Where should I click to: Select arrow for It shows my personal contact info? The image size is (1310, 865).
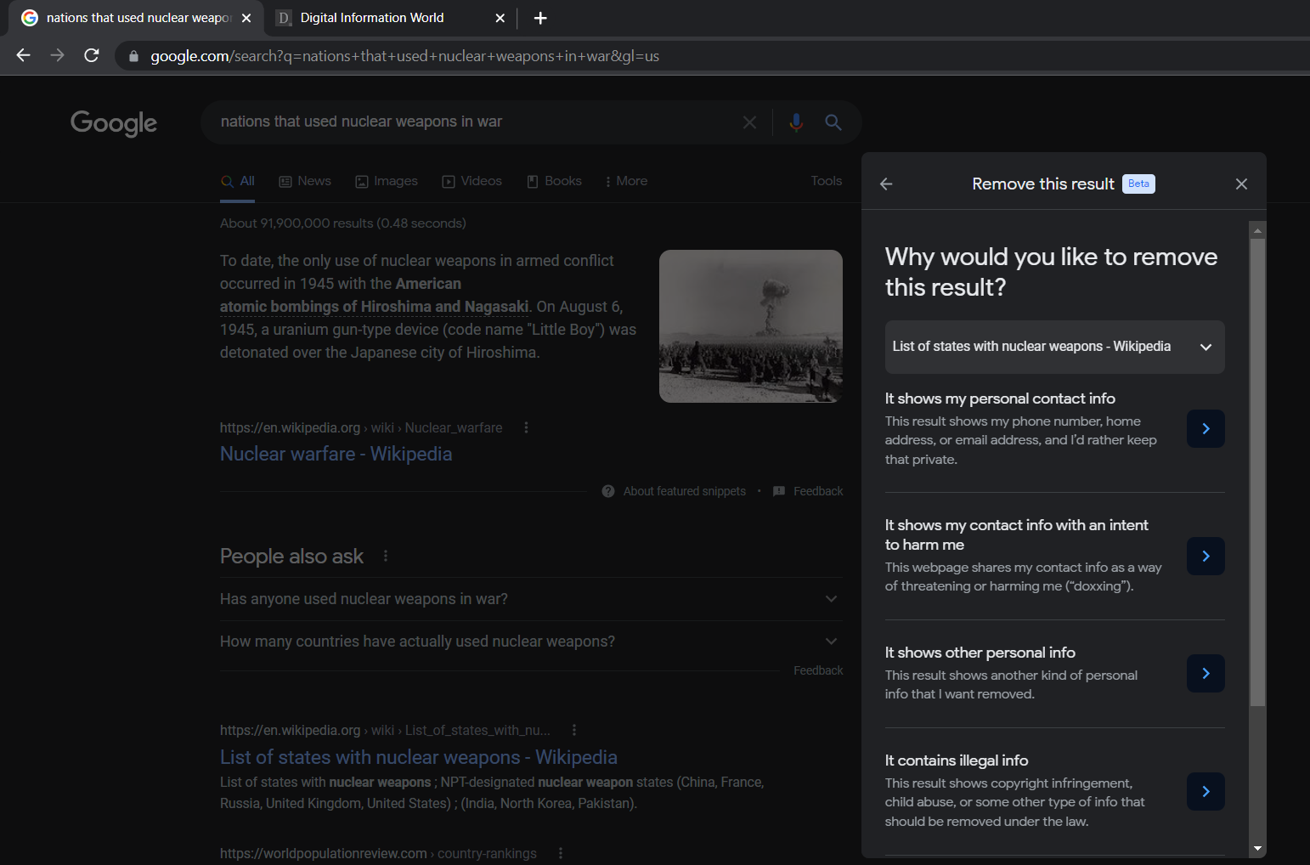[x=1206, y=429]
